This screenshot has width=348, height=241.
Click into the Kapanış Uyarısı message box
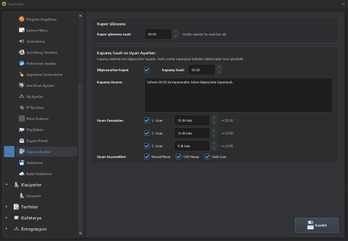pyautogui.click(x=238, y=95)
